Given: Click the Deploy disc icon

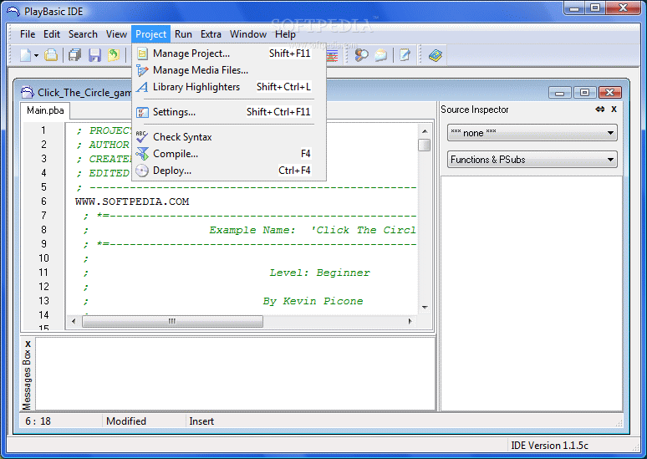Looking at the screenshot, I should point(142,171).
